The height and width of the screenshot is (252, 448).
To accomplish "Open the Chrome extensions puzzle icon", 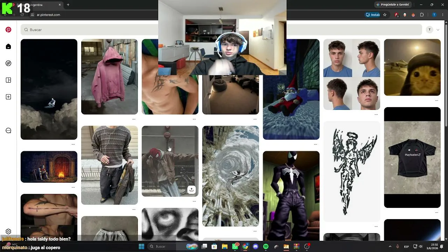I will pos(422,15).
